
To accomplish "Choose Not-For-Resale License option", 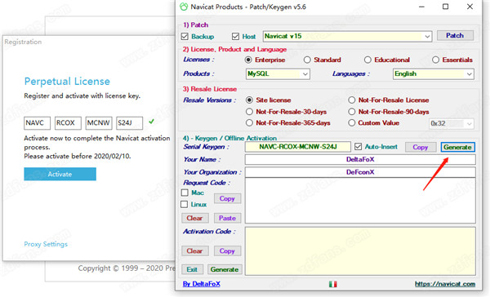I will point(352,100).
